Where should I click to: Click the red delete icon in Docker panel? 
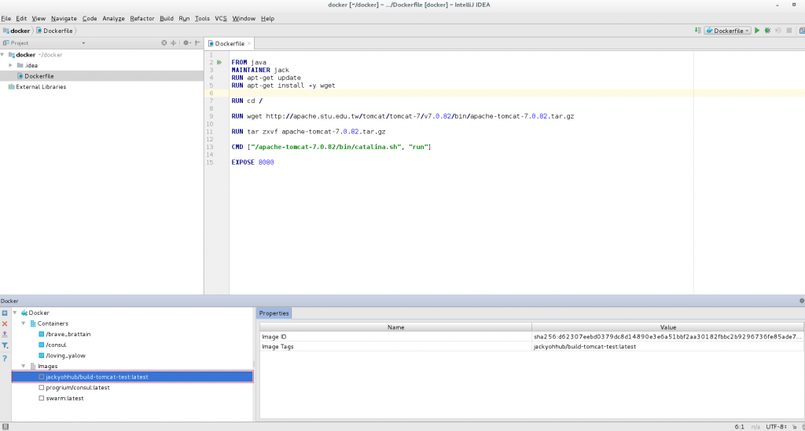click(5, 323)
